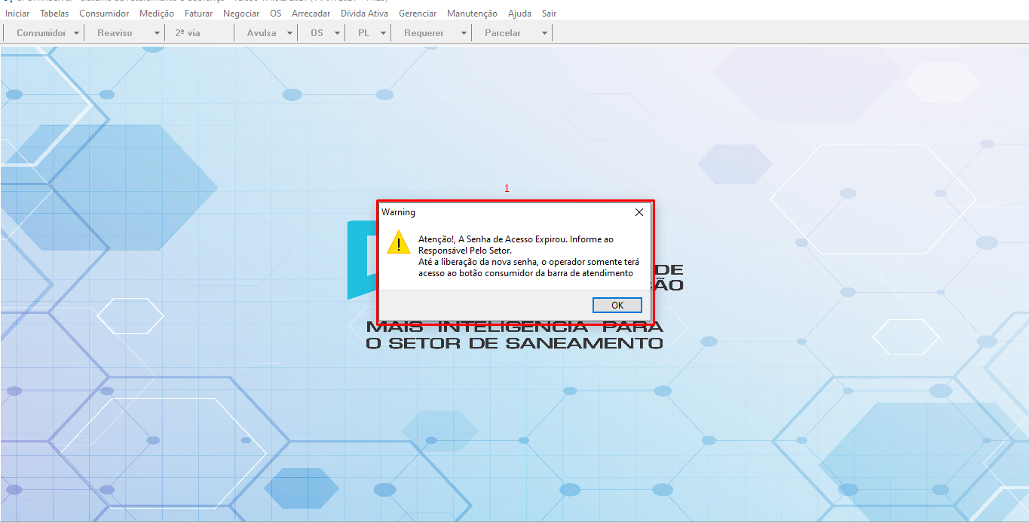Click Sair in the menu bar

coord(549,14)
